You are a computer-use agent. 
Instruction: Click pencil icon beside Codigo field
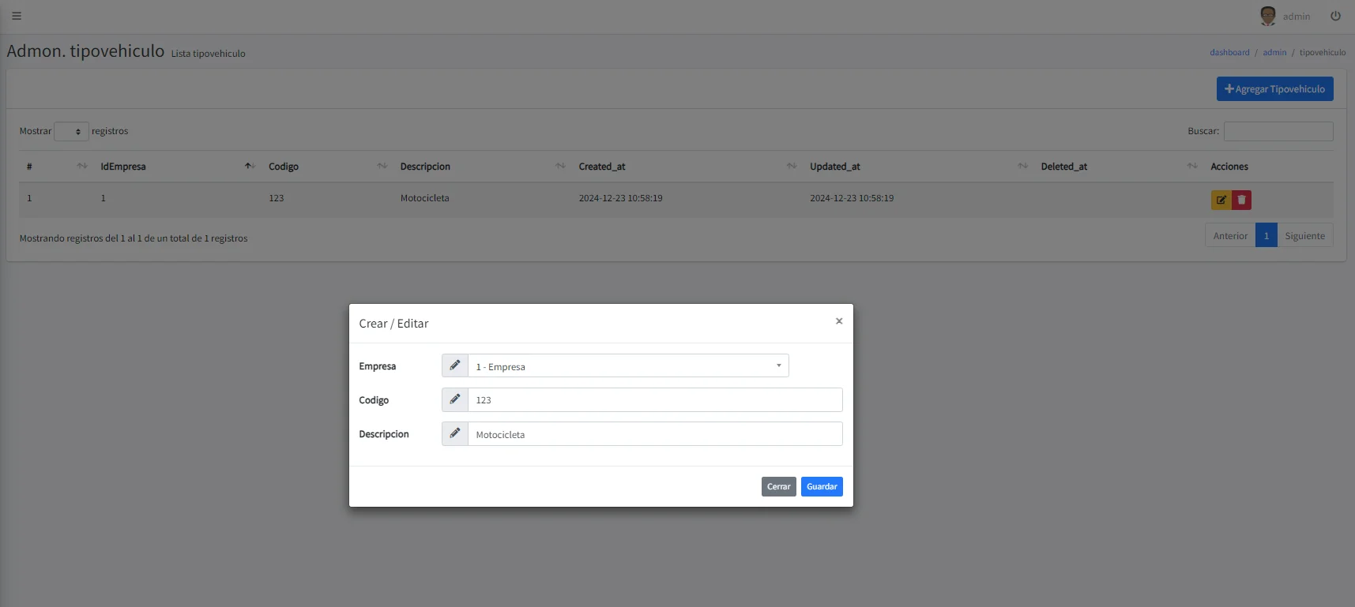455,399
